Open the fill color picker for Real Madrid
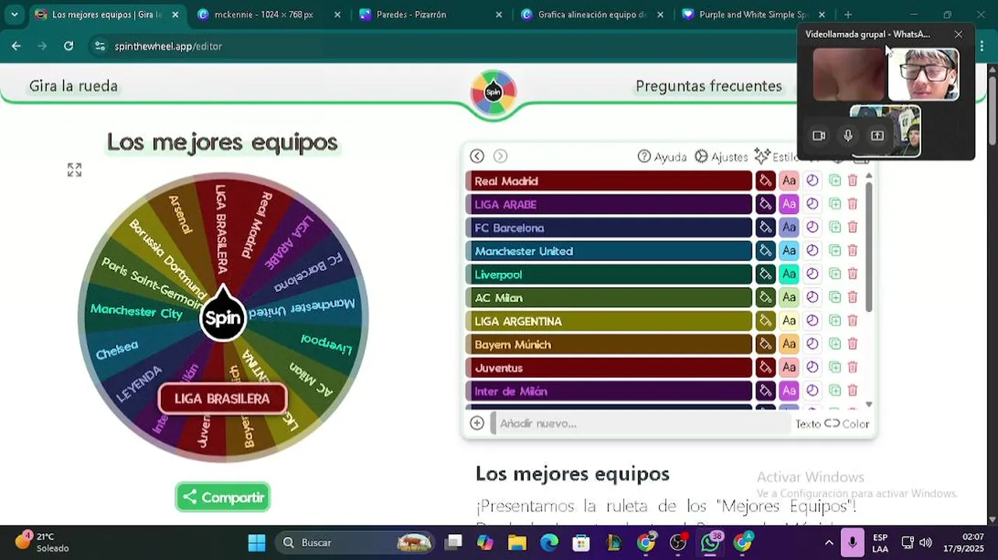This screenshot has width=998, height=560. (x=766, y=181)
